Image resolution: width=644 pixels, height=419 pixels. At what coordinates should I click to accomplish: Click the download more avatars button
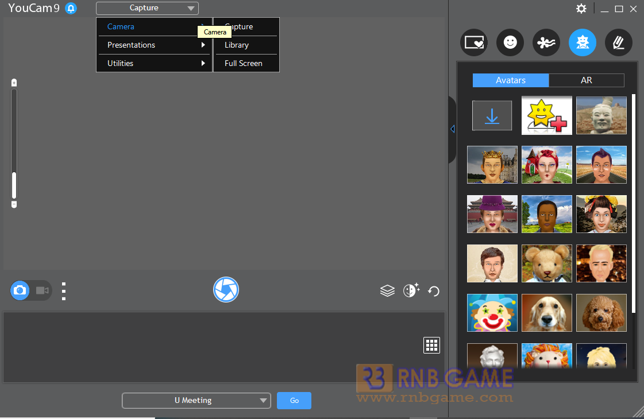tap(492, 115)
